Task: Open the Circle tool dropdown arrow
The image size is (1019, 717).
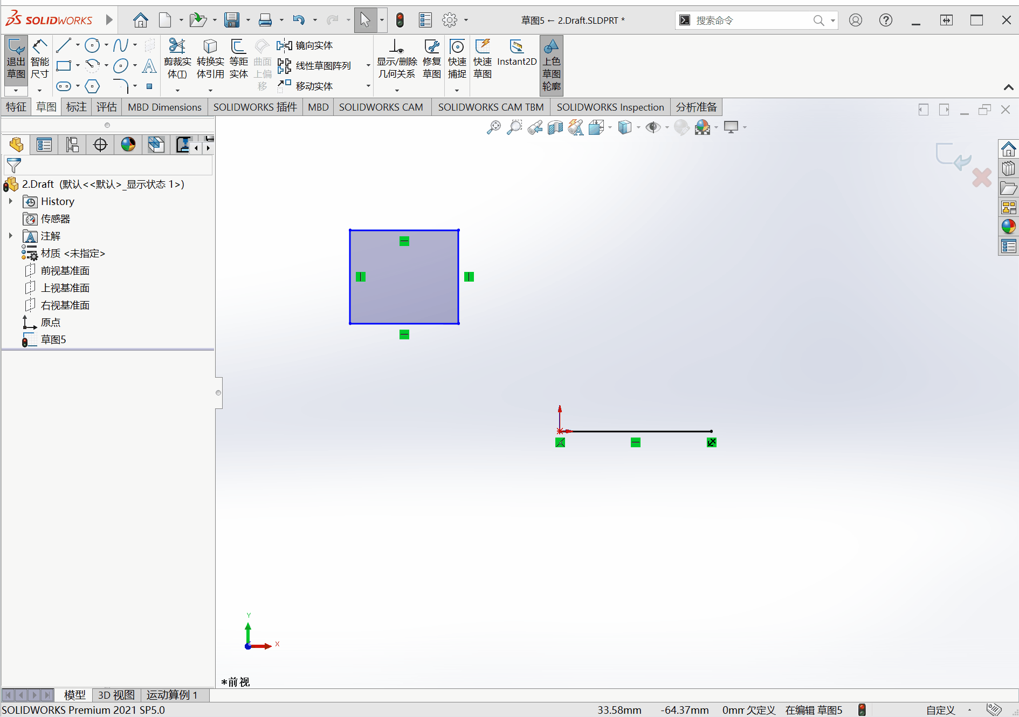Action: [x=106, y=45]
